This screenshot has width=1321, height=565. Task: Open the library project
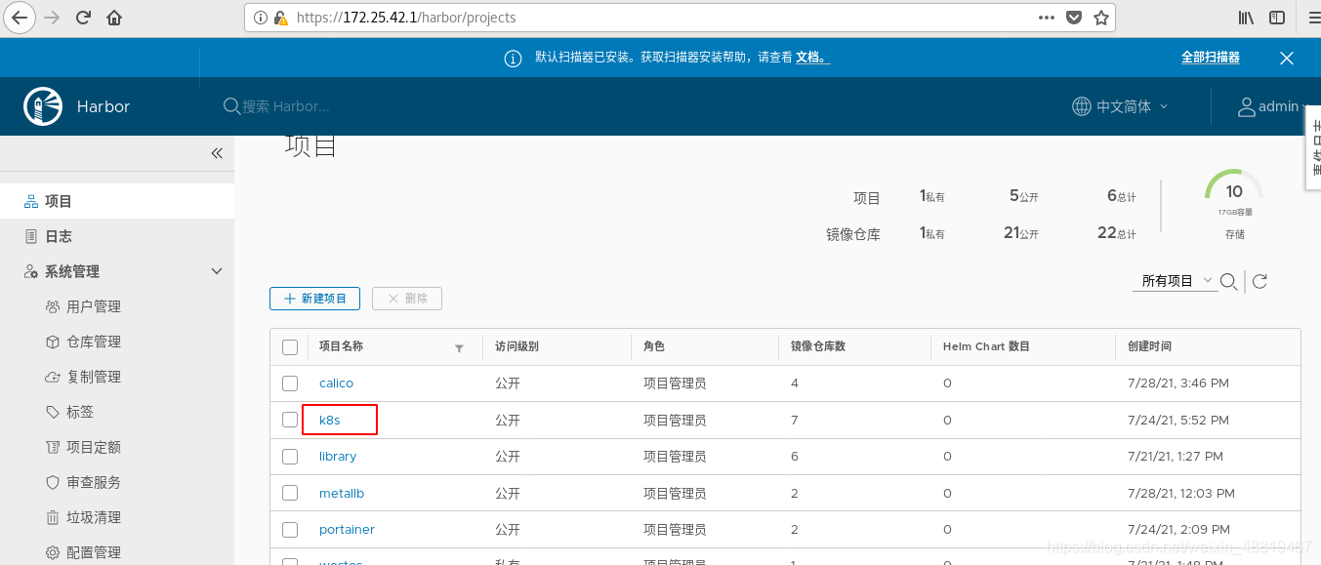click(338, 457)
